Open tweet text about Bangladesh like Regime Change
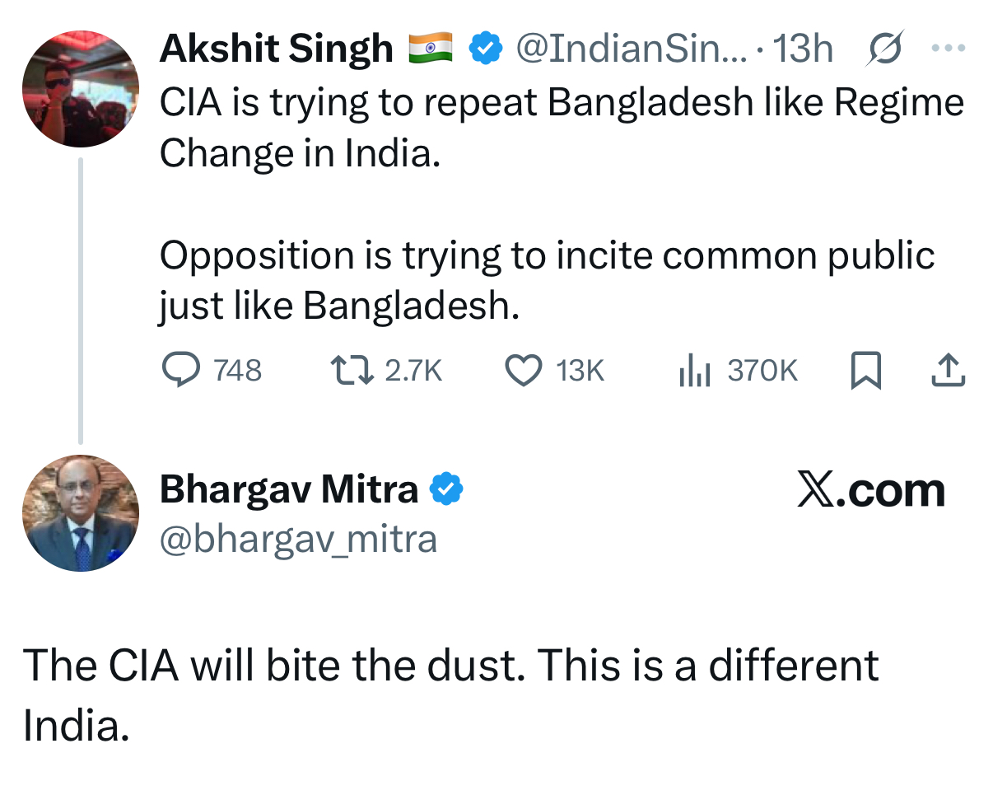Screen dimensions: 993x809 pos(562,128)
